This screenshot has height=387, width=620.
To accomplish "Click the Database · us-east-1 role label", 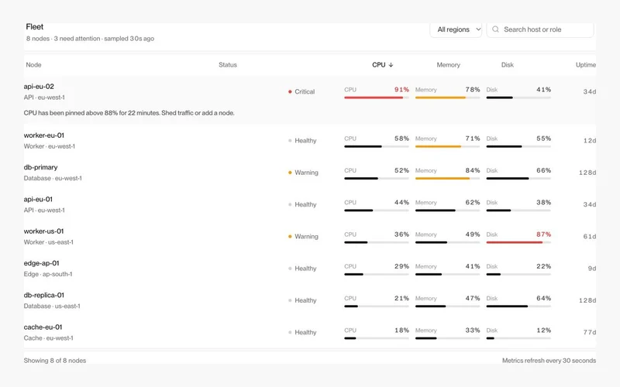I will (x=52, y=306).
